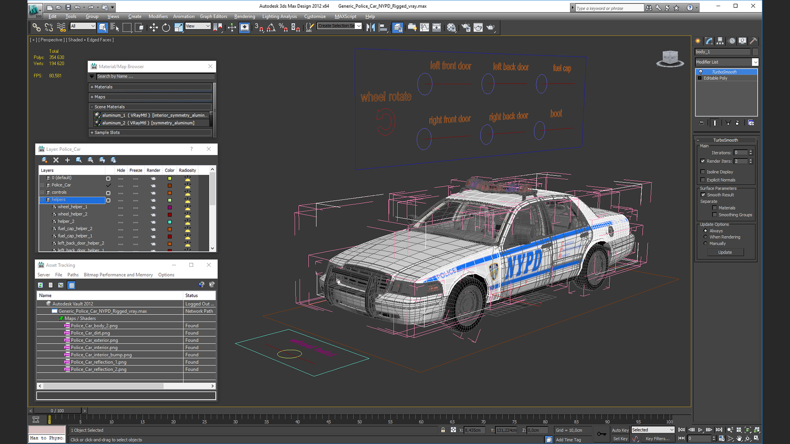790x444 pixels.
Task: Open Paths menu in Asset Tracking
Action: pos(73,275)
